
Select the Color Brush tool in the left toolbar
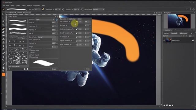[3, 29]
